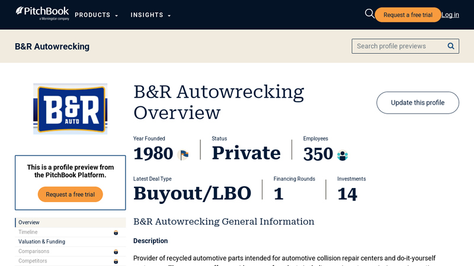Click the lock icon on Timeline row

point(116,232)
